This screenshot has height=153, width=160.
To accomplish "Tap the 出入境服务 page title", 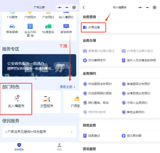I will point(120,8).
